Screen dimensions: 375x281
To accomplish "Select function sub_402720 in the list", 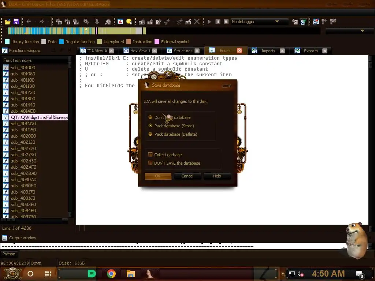I will (x=36, y=149).
